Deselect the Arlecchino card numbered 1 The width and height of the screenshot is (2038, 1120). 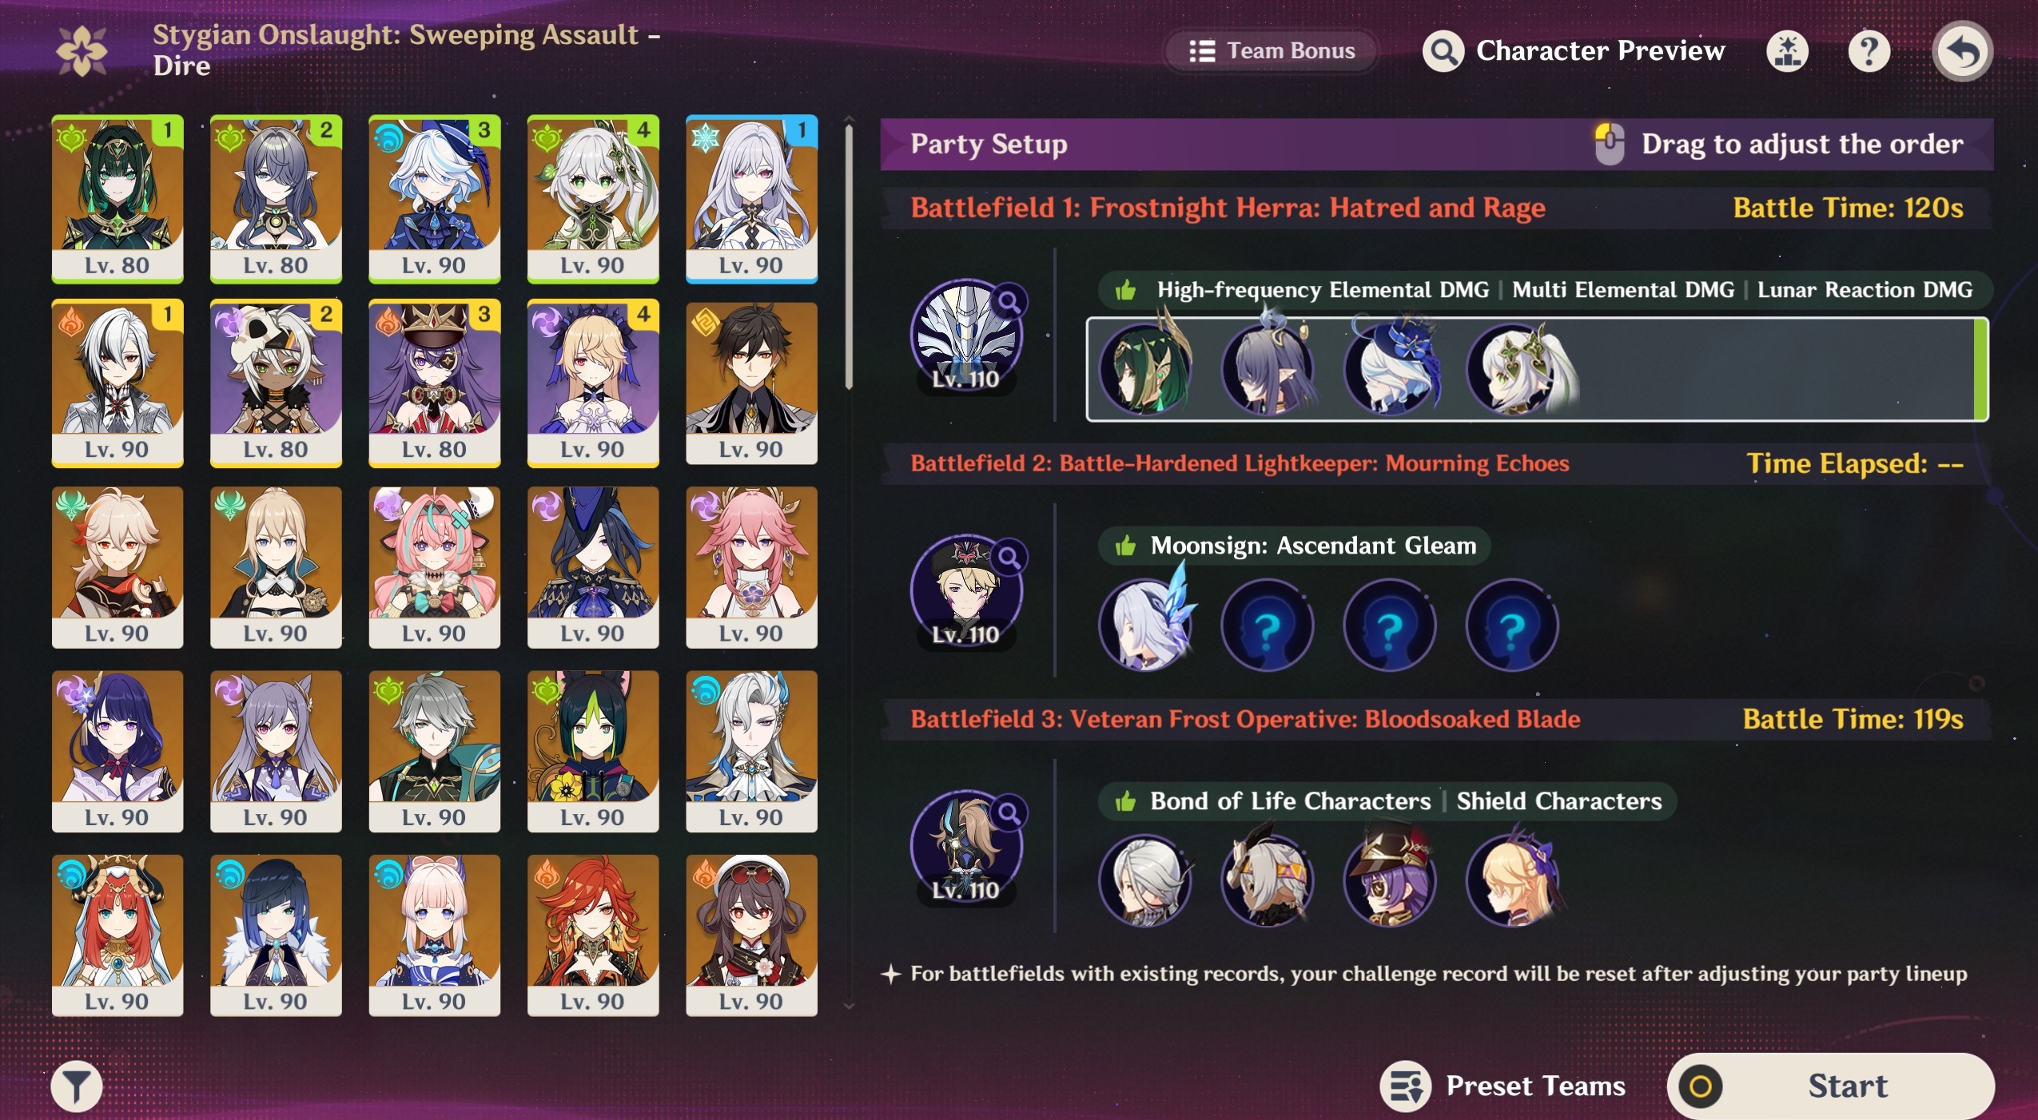coord(117,383)
